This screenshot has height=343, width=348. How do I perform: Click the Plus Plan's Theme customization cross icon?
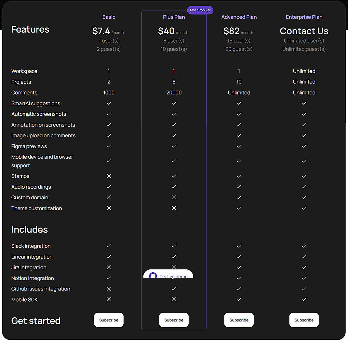(174, 208)
